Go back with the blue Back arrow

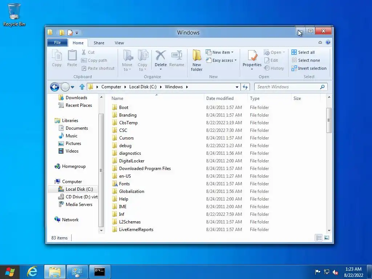(54, 87)
